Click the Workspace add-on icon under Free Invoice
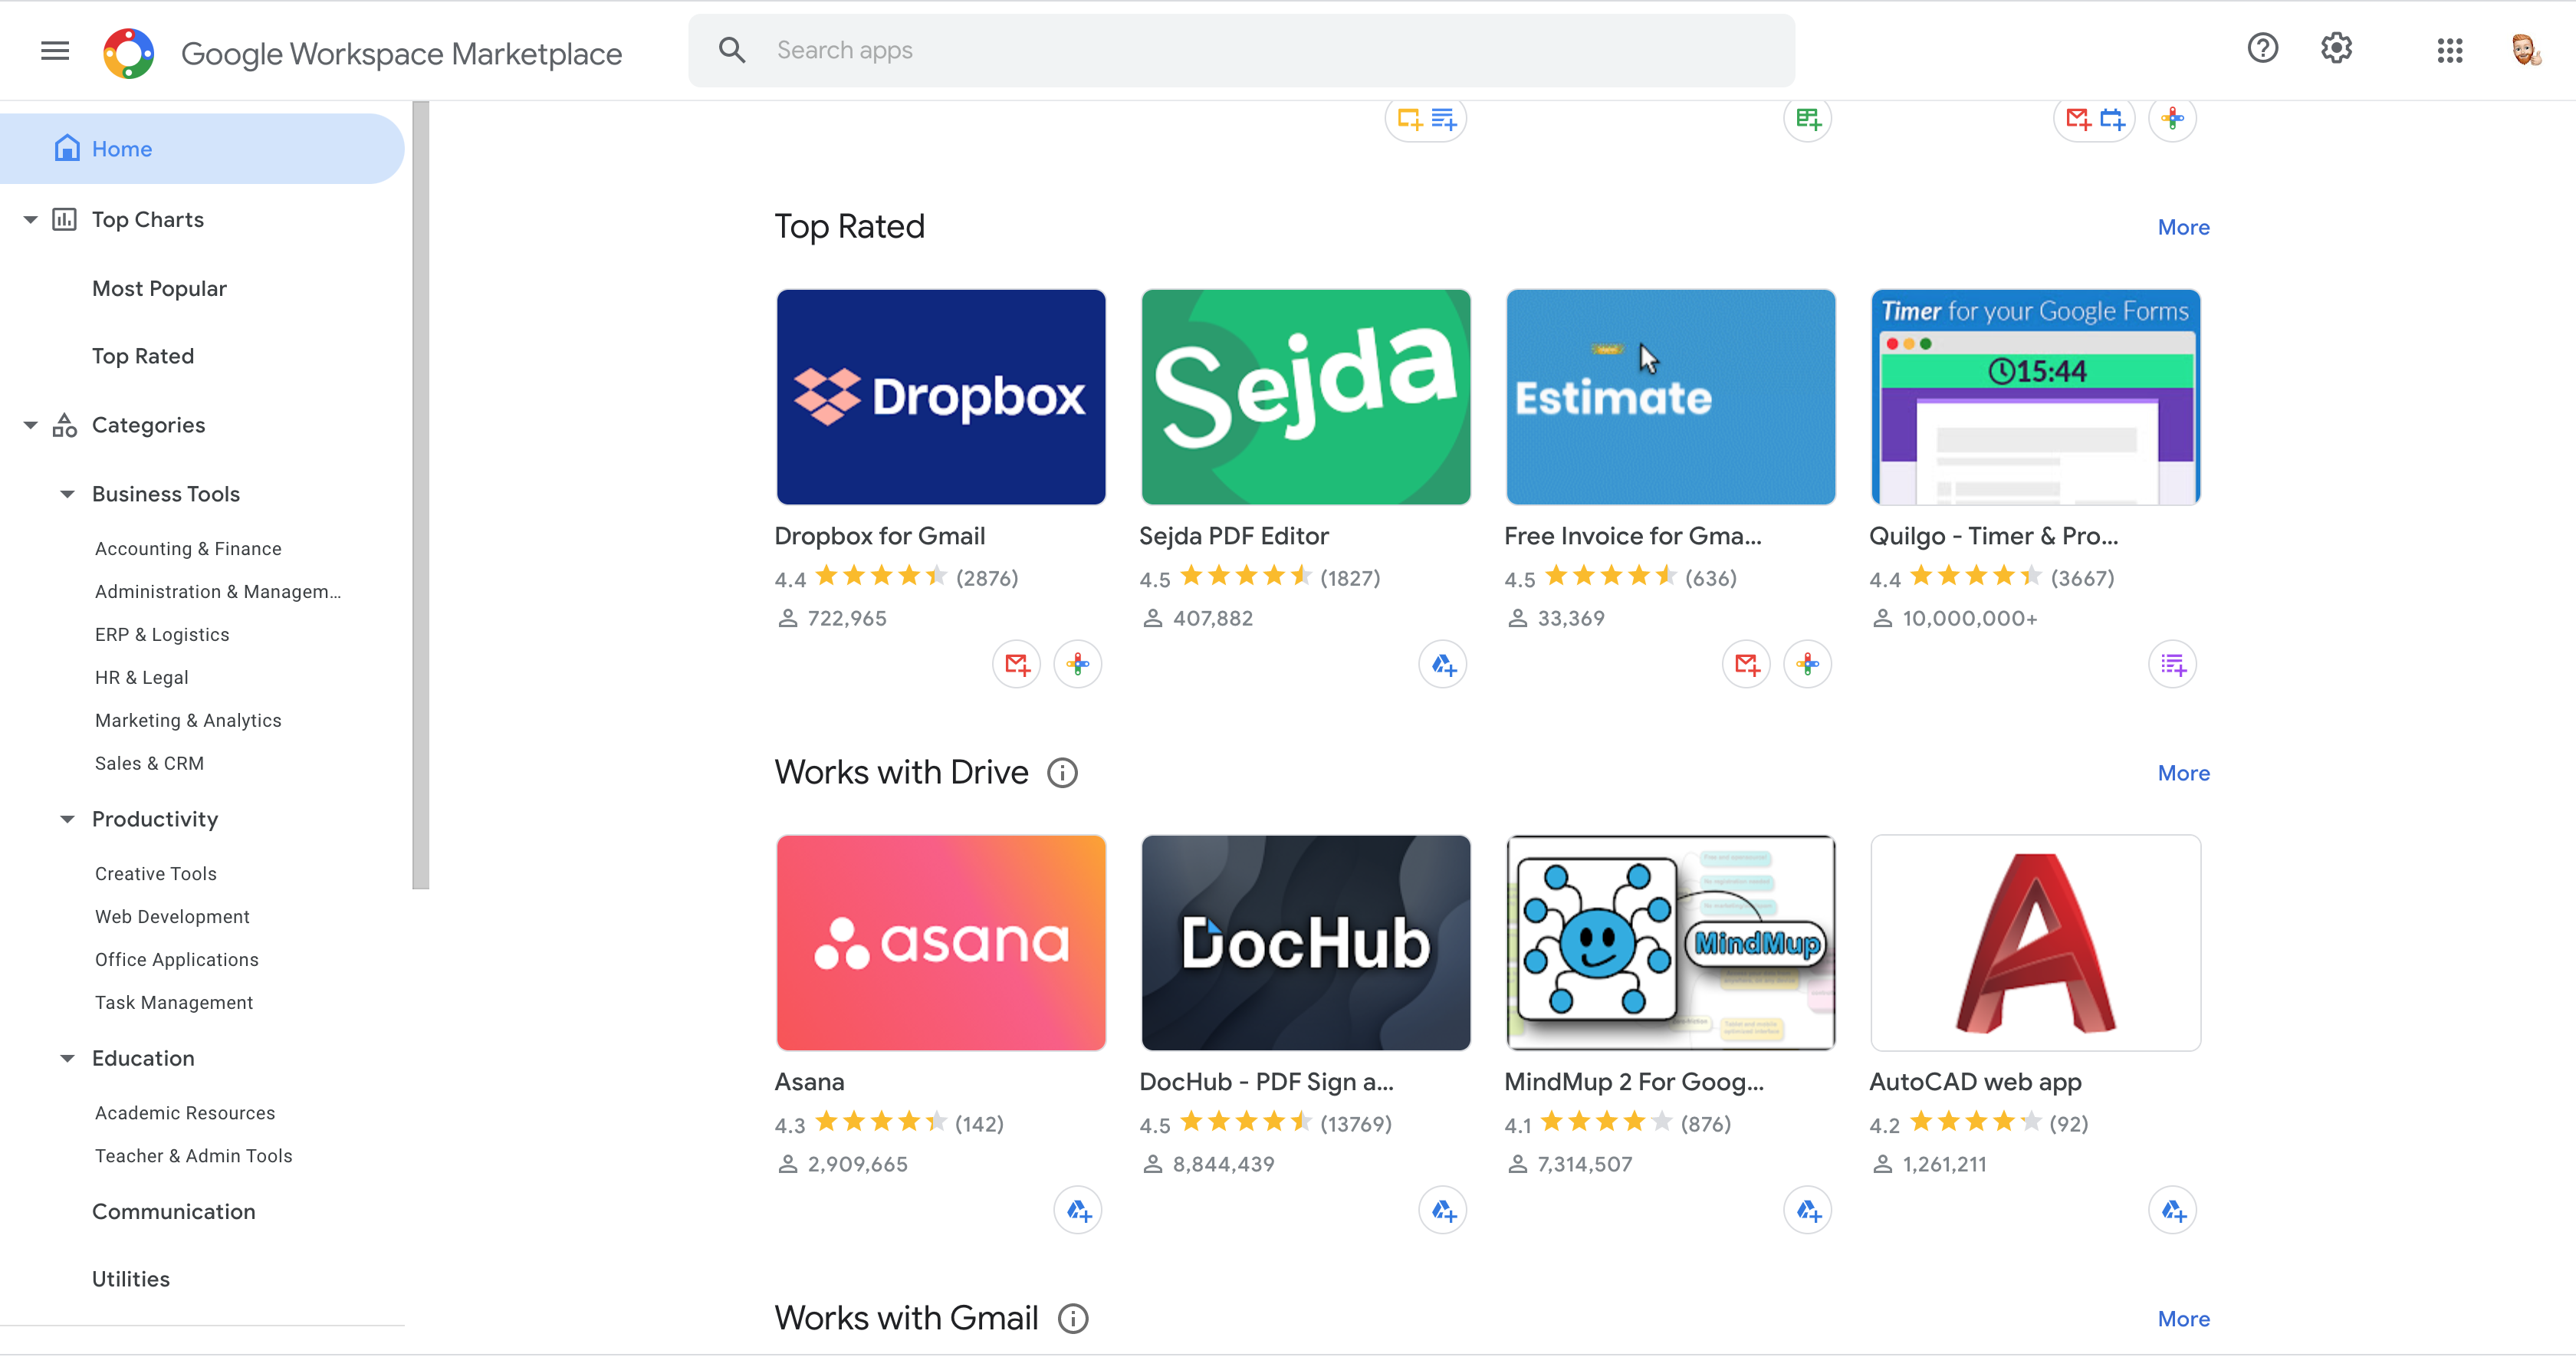 coord(1808,664)
